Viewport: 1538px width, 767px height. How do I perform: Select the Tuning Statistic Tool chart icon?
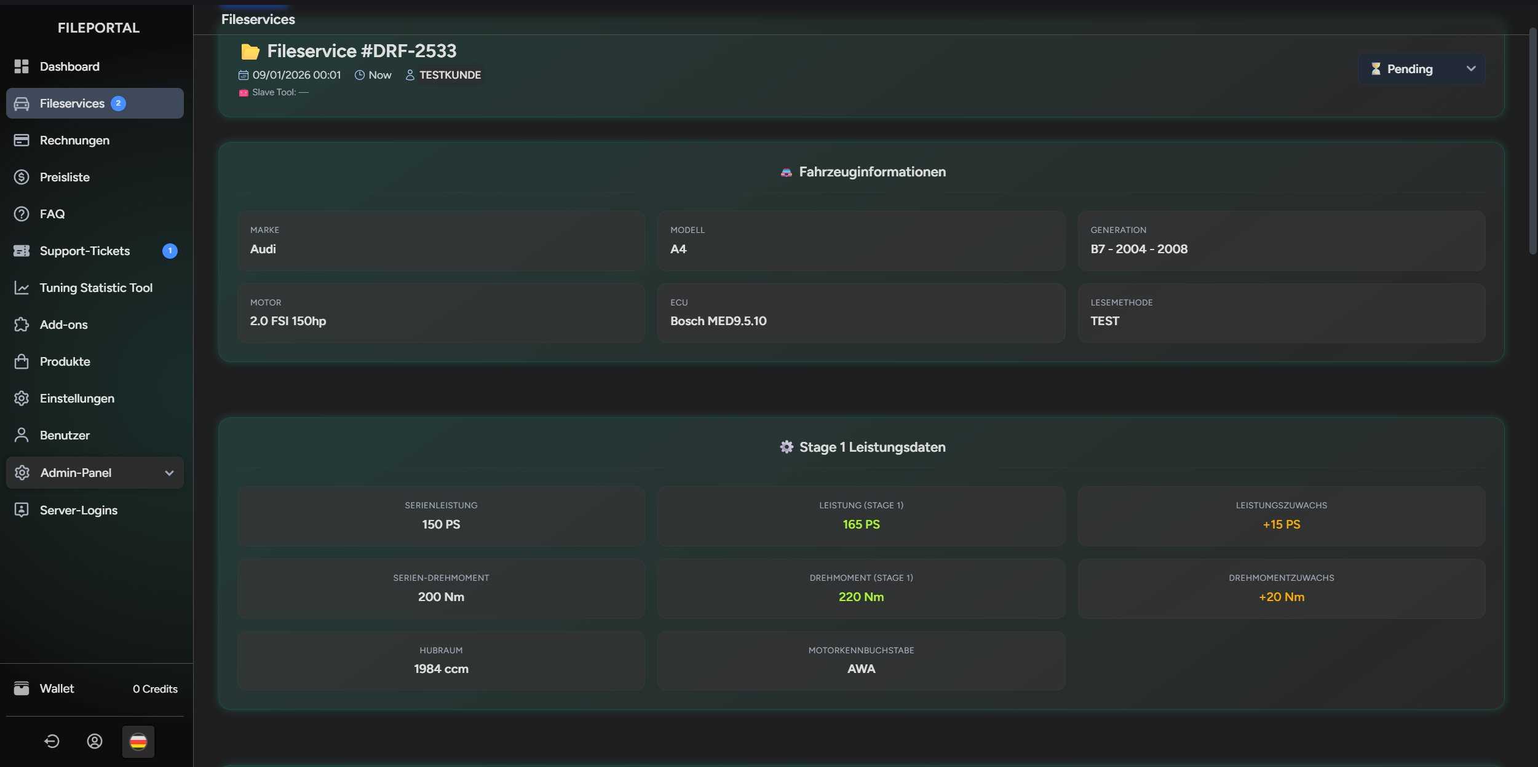coord(22,288)
